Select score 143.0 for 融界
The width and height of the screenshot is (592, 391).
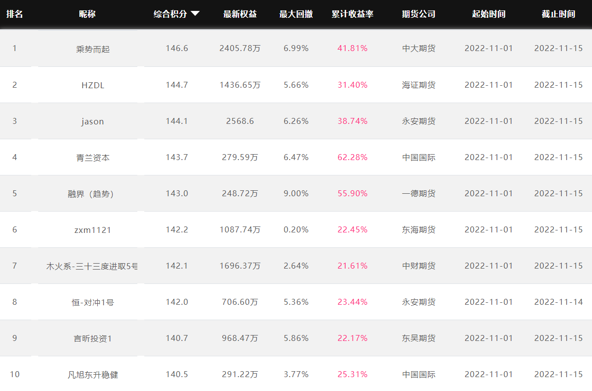[x=177, y=194]
